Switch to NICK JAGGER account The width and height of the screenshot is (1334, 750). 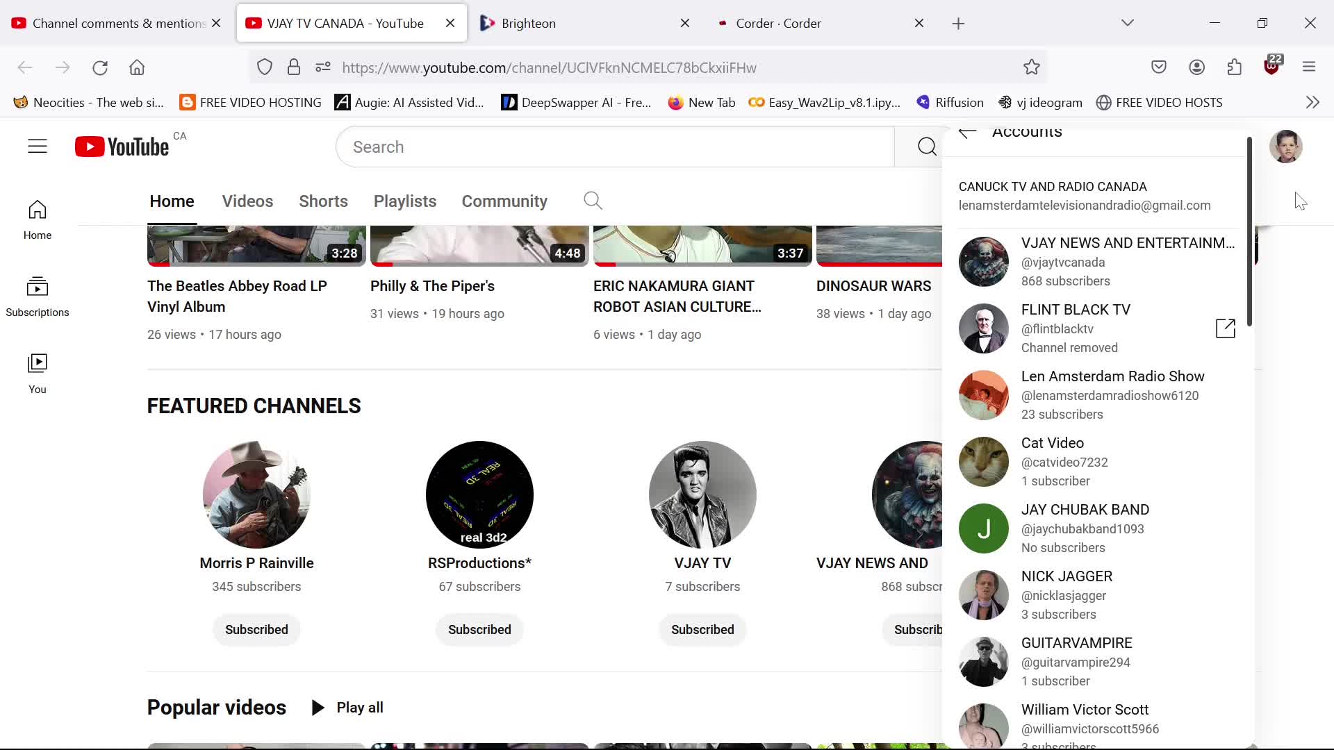[x=1098, y=595]
